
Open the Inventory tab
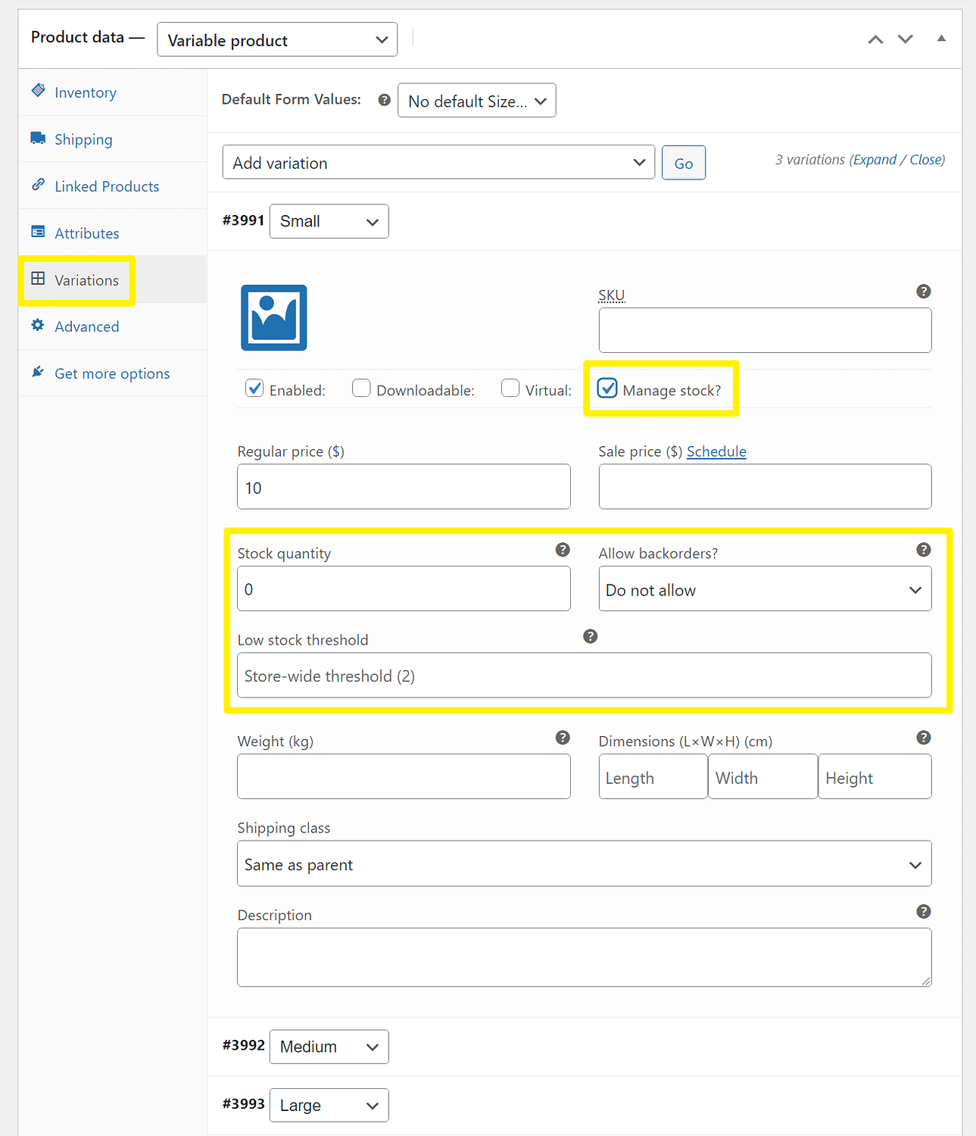point(113,92)
